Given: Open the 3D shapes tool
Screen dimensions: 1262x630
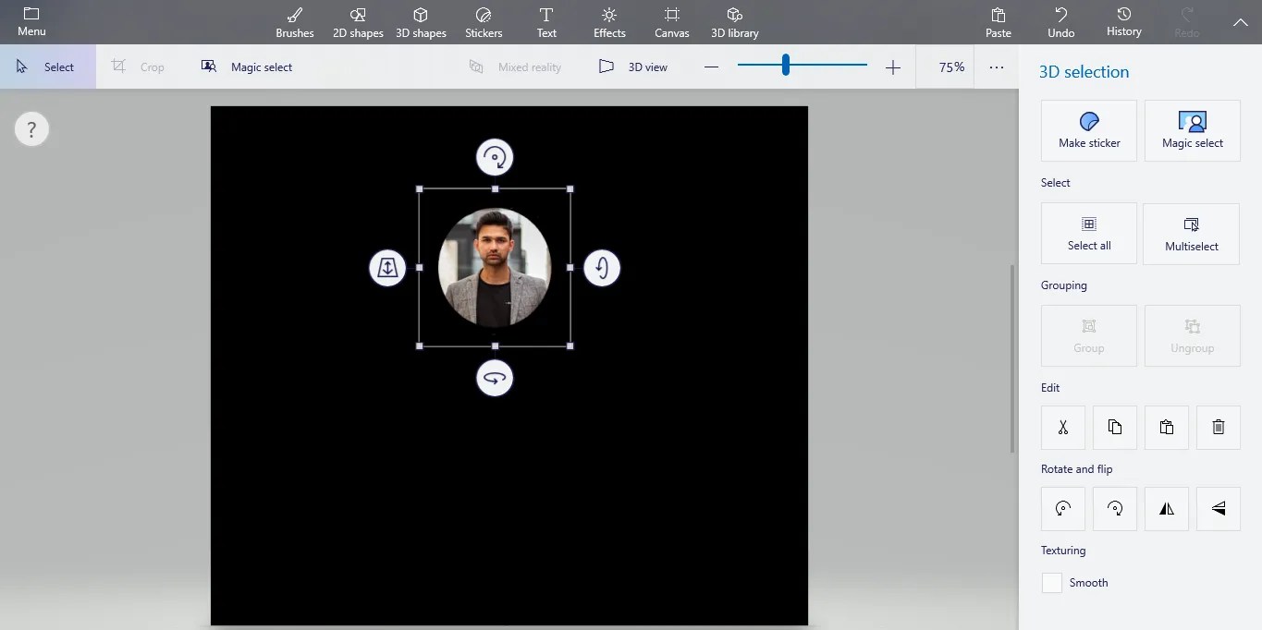Looking at the screenshot, I should [x=420, y=22].
